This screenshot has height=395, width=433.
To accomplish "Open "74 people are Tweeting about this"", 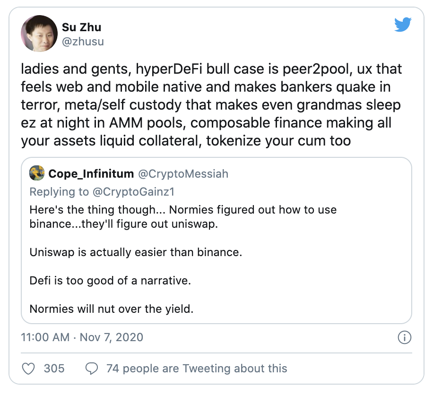I will click(x=197, y=368).
